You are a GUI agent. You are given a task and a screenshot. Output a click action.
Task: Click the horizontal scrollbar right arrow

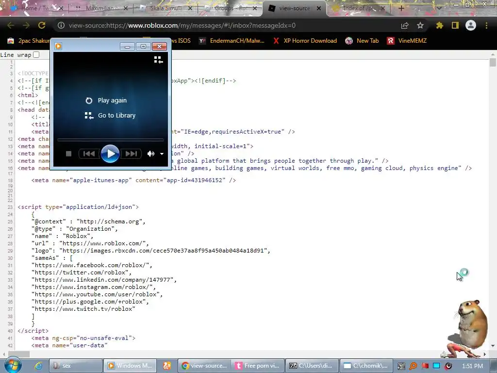tap(485, 354)
